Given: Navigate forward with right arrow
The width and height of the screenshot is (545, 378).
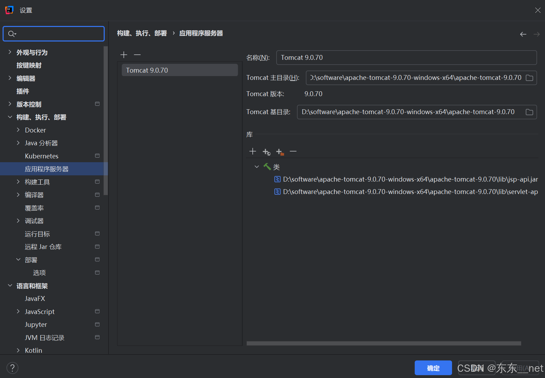Looking at the screenshot, I should pyautogui.click(x=536, y=34).
